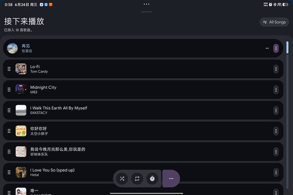This screenshot has width=293, height=195.
Task: Click the EKKSTACY song album cover
Action: tap(21, 110)
